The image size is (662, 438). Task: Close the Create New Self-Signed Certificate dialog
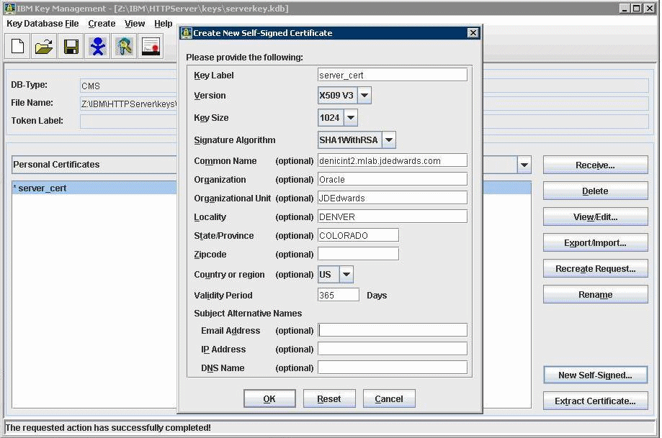[x=473, y=33]
